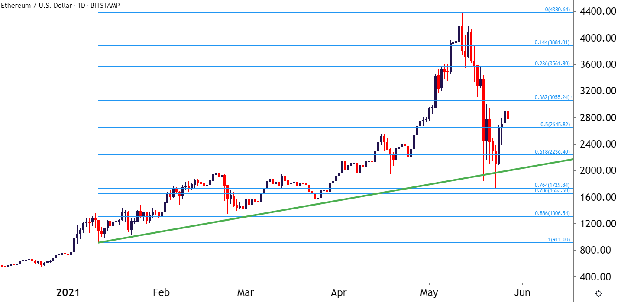Click the Mar label on time axis
This screenshot has height=302, width=621.
[x=246, y=292]
